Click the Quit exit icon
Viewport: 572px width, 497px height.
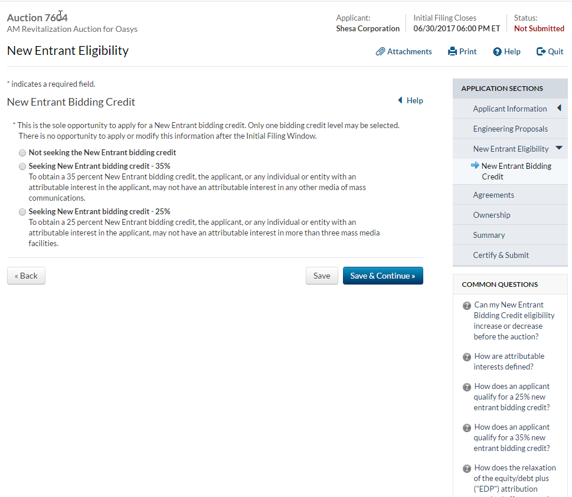coord(541,51)
